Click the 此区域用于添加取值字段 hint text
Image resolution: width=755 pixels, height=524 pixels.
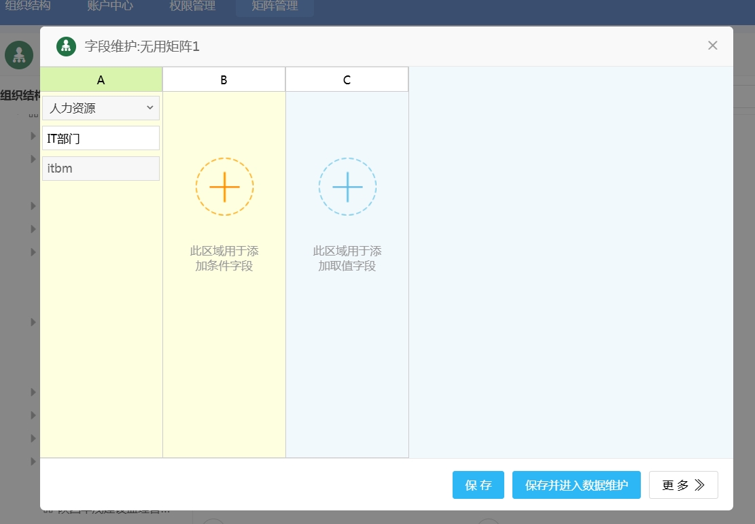[347, 258]
